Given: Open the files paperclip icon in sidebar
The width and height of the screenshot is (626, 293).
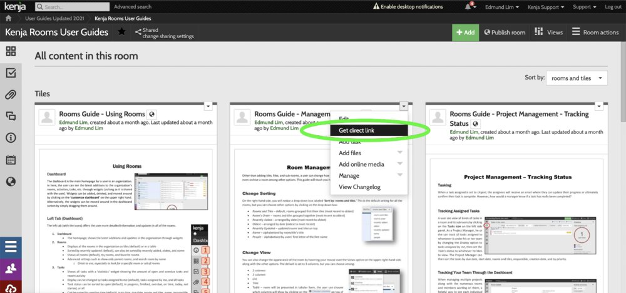Looking at the screenshot, I should point(11,95).
